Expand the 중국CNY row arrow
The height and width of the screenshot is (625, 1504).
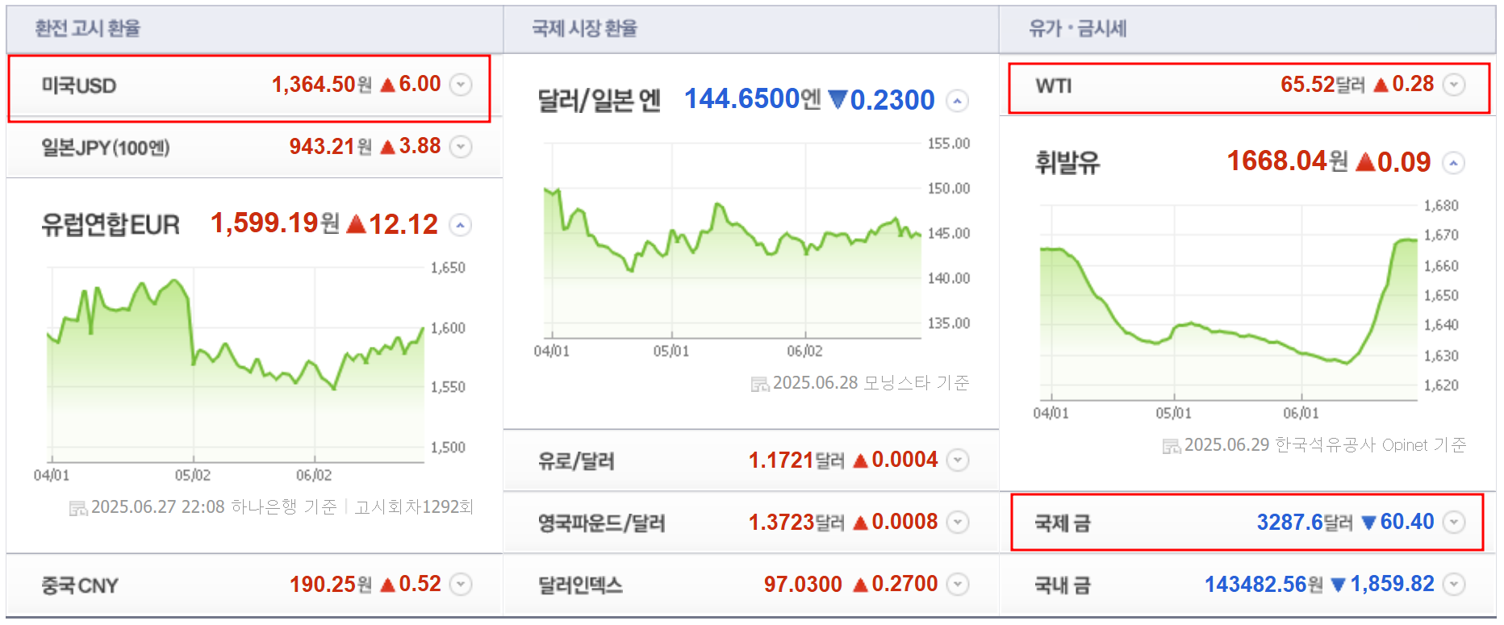coord(460,584)
